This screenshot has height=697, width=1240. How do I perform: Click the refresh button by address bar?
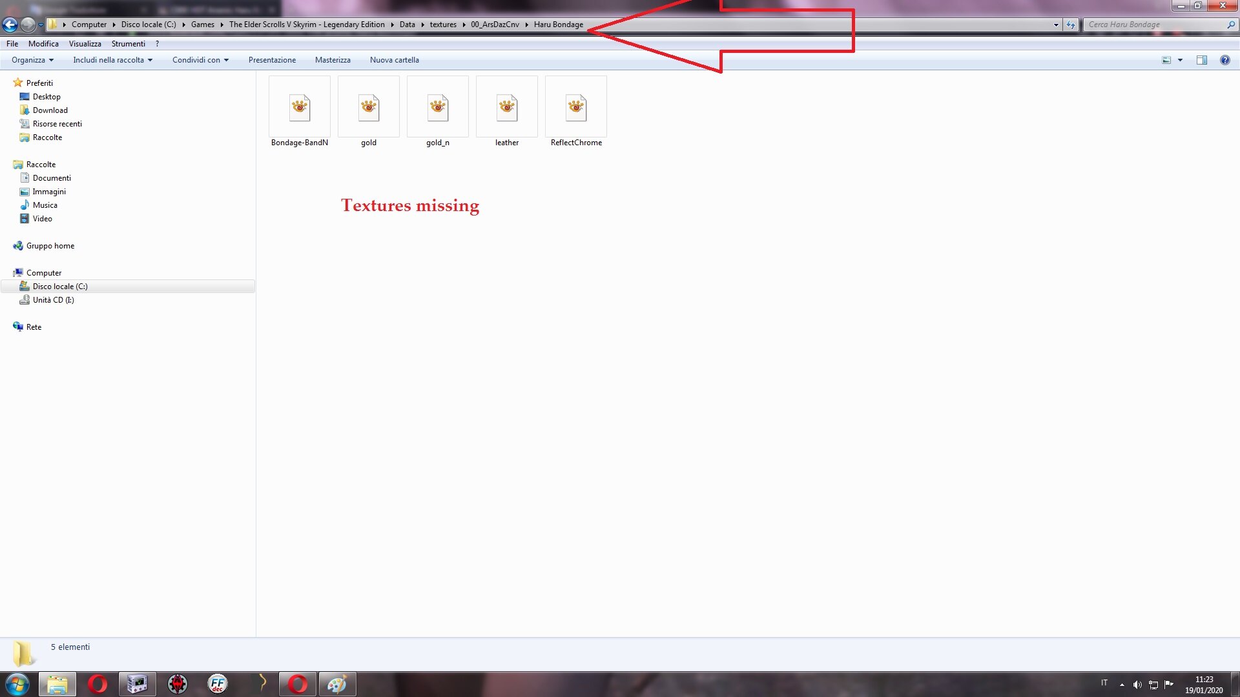pos(1071,25)
